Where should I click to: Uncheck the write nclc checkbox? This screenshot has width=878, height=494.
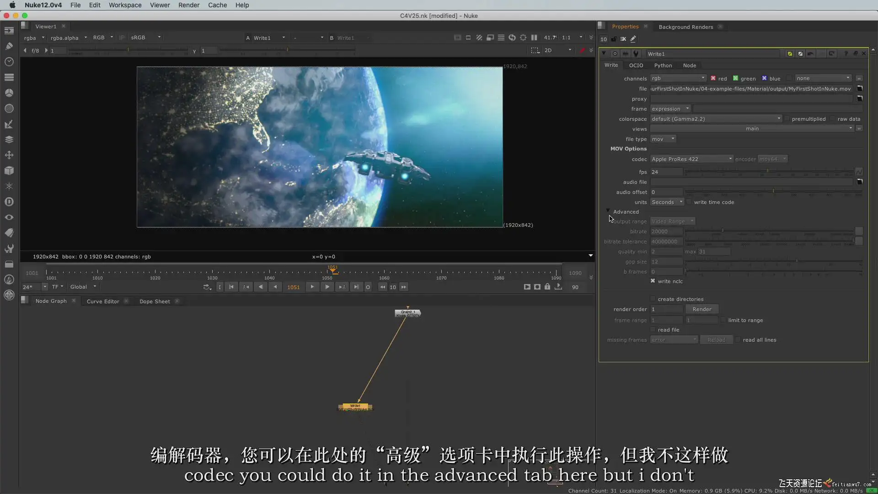click(x=653, y=281)
